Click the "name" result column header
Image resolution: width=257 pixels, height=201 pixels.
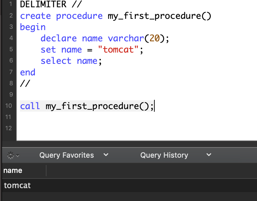13,171
